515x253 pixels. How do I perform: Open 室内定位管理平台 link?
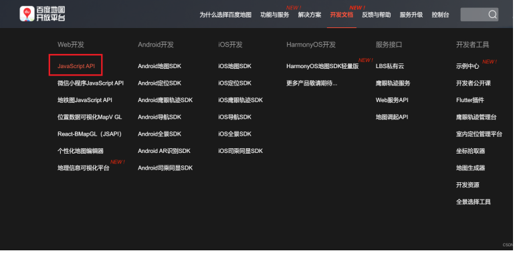[479, 134]
